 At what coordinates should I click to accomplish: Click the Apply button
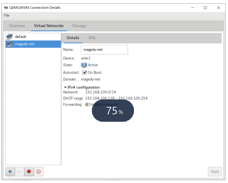click(215, 172)
